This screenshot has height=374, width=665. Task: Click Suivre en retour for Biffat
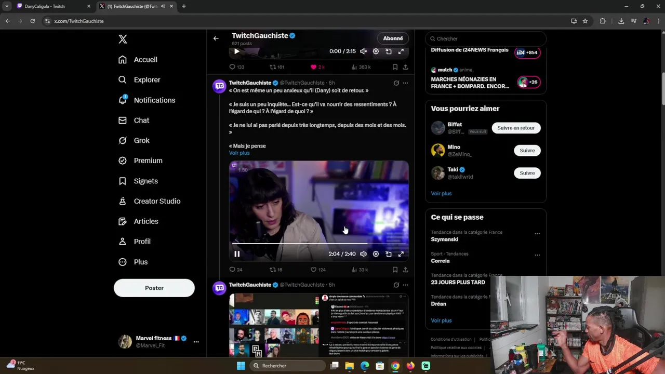point(516,128)
